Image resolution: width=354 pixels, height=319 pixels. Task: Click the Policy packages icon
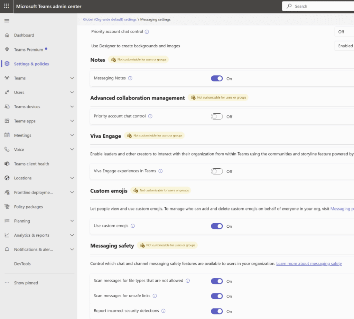pos(7,207)
